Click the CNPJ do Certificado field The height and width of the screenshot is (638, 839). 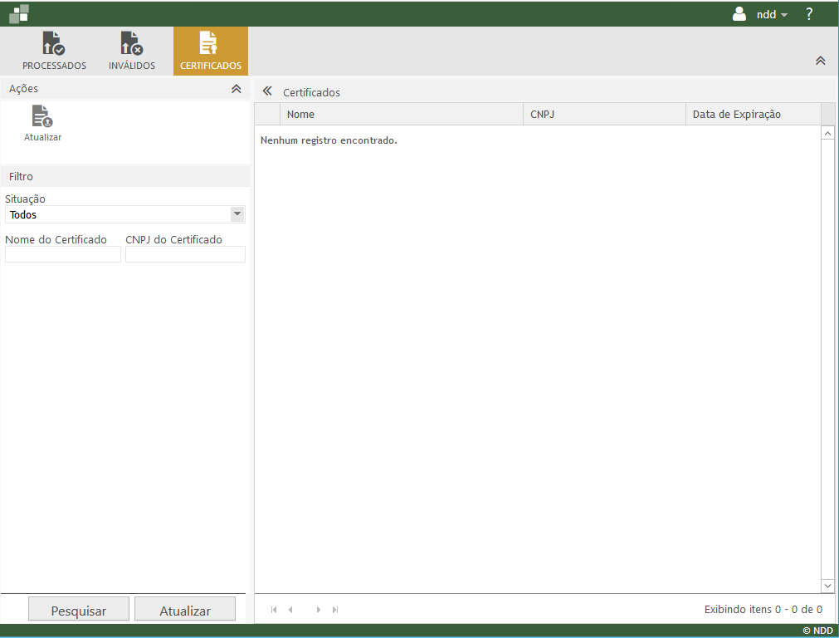(x=185, y=255)
